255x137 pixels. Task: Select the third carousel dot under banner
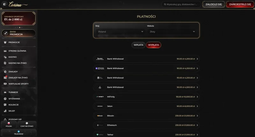[x=20, y=27]
